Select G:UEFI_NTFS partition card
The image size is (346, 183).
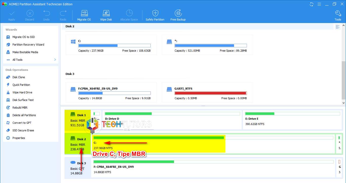(207, 92)
